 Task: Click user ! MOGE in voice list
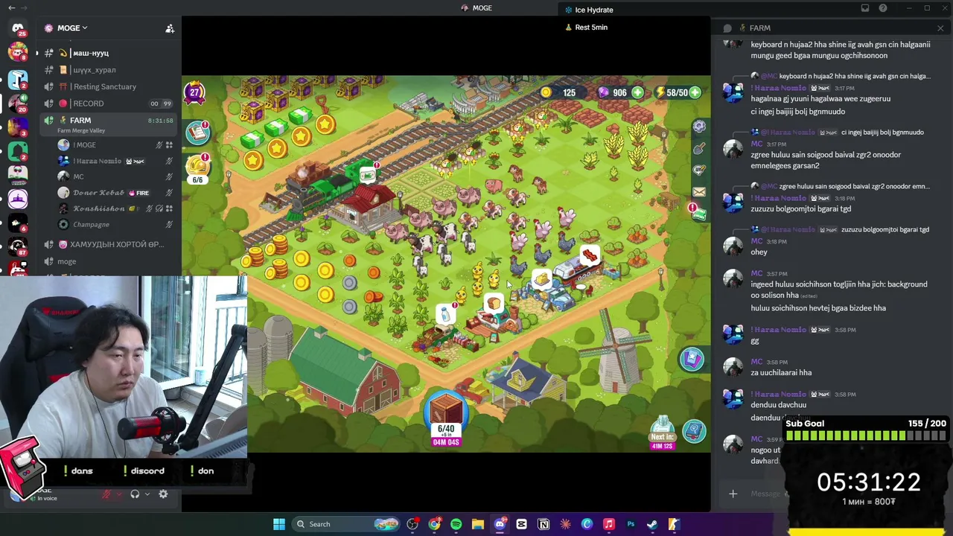tap(115, 145)
